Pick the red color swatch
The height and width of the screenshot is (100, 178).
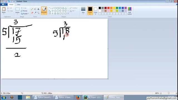pyautogui.click(x=108, y=8)
